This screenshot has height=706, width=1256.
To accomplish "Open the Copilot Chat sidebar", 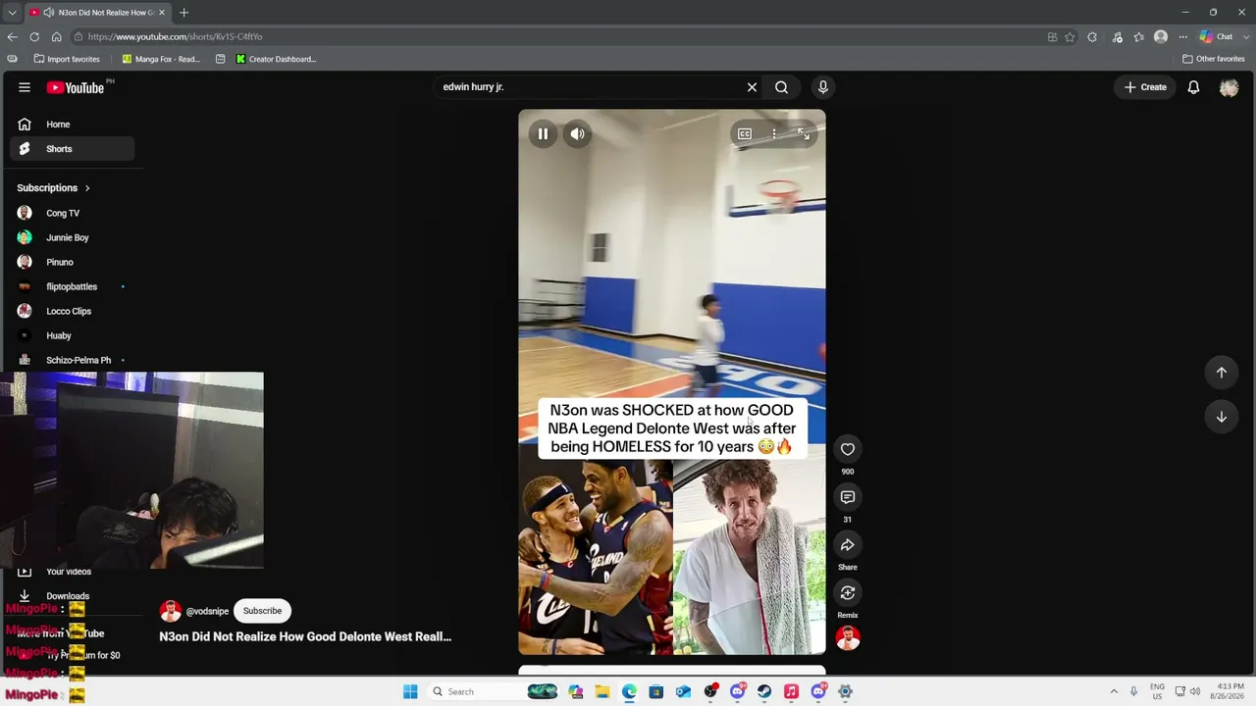I will coord(1216,37).
